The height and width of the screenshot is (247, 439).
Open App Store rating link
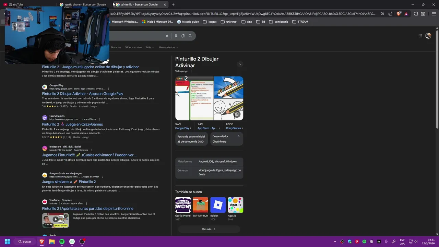[209, 128]
